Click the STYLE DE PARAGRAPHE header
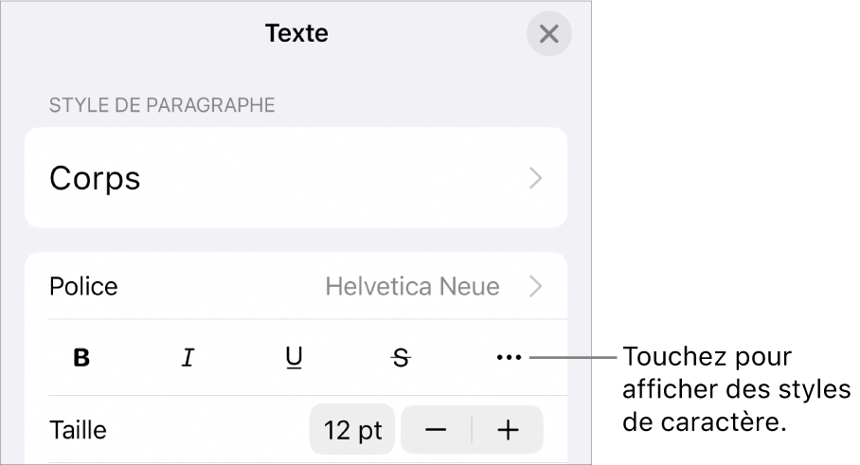860x465 pixels. coord(162,105)
